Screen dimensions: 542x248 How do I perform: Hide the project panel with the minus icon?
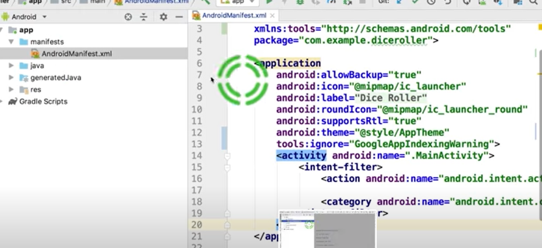pos(179,17)
